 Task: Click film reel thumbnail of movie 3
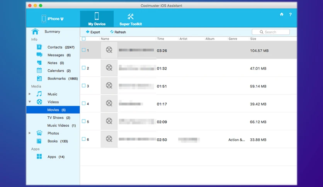click(109, 85)
